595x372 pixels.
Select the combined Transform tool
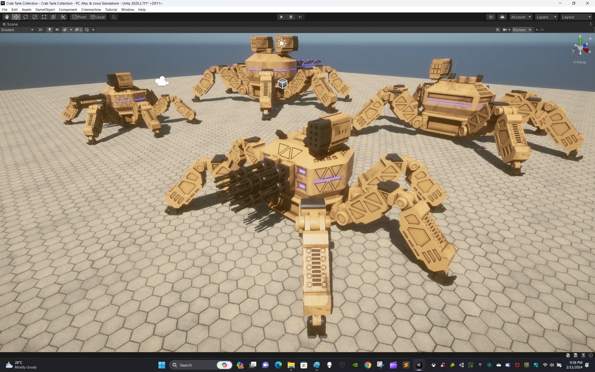tap(53, 17)
